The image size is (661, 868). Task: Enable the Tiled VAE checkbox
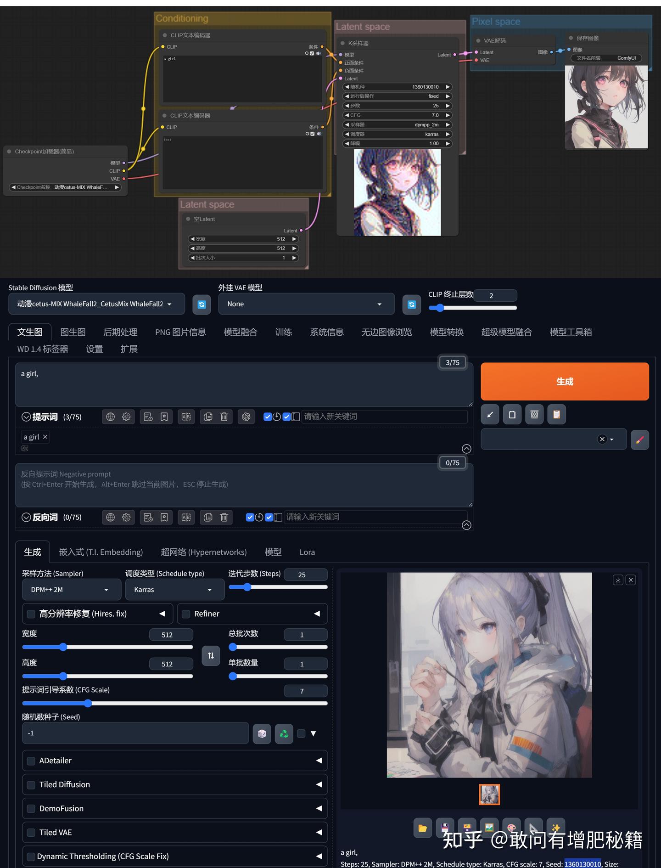(31, 832)
